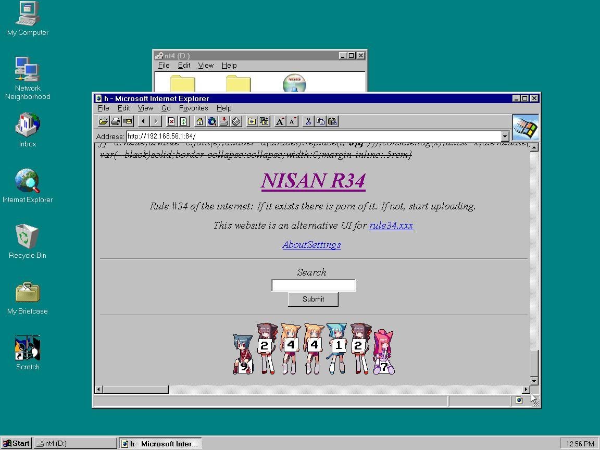The image size is (600, 450).
Task: Click the Paste clipboard icon
Action: tap(332, 122)
